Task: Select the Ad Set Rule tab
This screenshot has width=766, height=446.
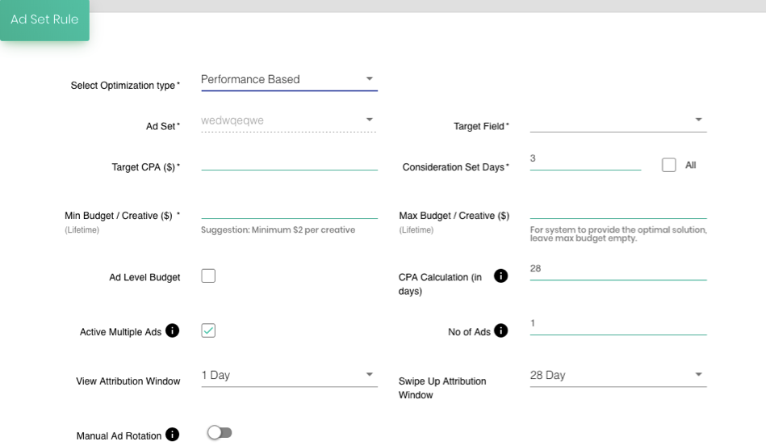Action: [44, 19]
